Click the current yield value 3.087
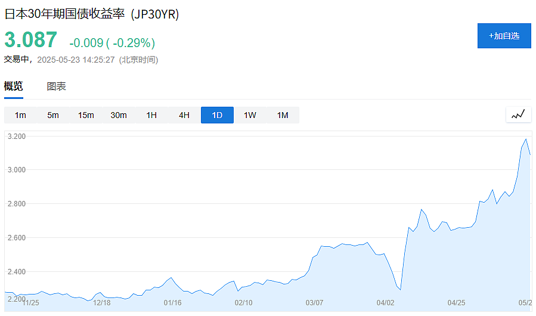This screenshot has width=536, height=316. pos(31,40)
